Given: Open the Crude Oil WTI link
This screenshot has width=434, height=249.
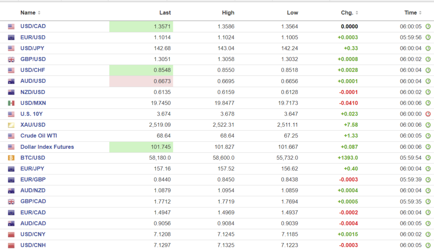Looking at the screenshot, I should point(39,136).
